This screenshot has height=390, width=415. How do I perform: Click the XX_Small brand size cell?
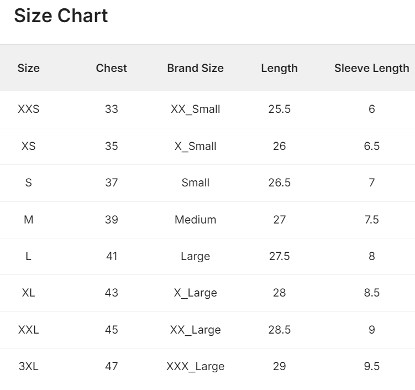[x=195, y=109]
